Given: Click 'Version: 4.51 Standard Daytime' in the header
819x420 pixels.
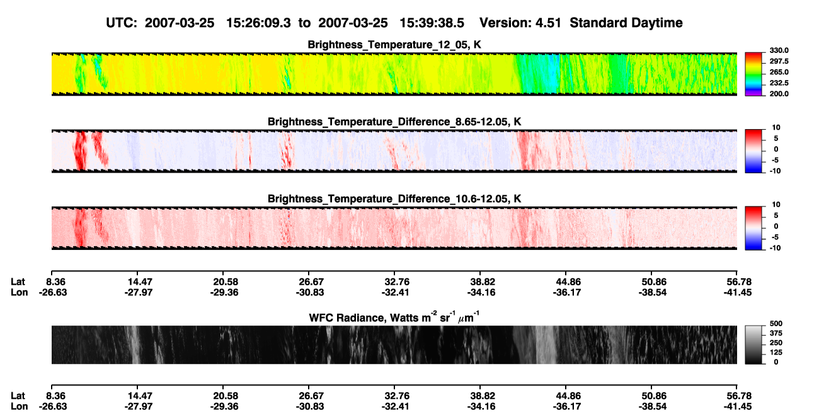Looking at the screenshot, I should pyautogui.click(x=581, y=23).
